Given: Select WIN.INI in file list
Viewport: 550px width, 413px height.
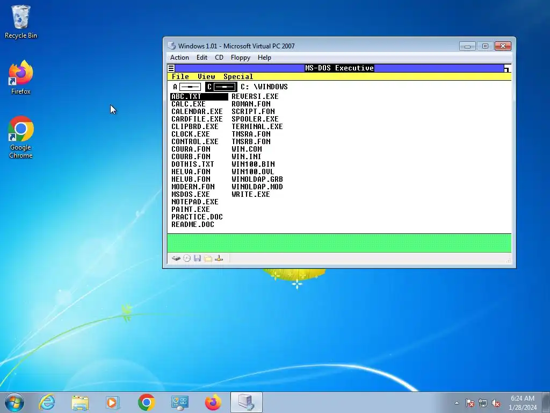Looking at the screenshot, I should point(246,156).
